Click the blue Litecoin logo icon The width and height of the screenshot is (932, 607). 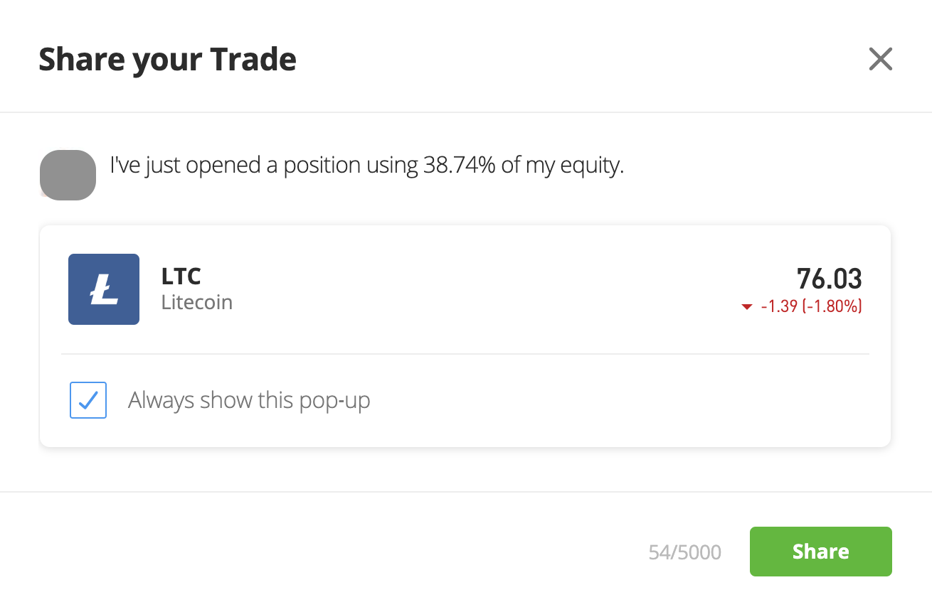tap(104, 289)
